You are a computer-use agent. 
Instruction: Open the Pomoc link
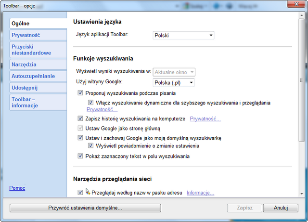[x=17, y=188]
